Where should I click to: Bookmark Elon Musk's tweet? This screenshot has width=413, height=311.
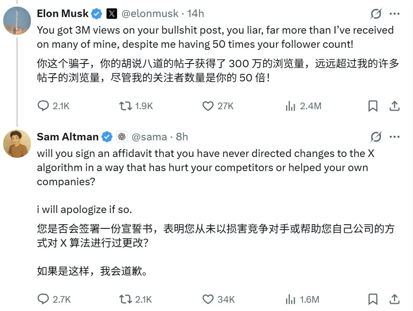373,106
